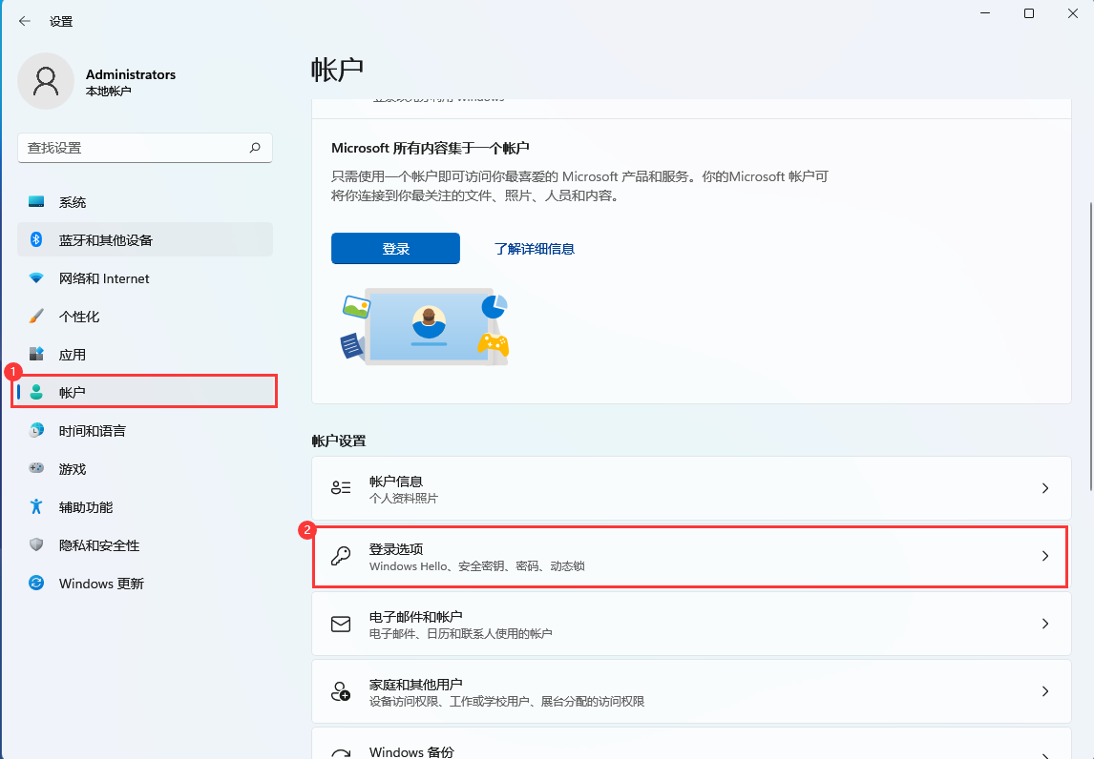This screenshot has height=759, width=1094.
Task: Click the 游戏 Xbox icon
Action: [x=33, y=468]
